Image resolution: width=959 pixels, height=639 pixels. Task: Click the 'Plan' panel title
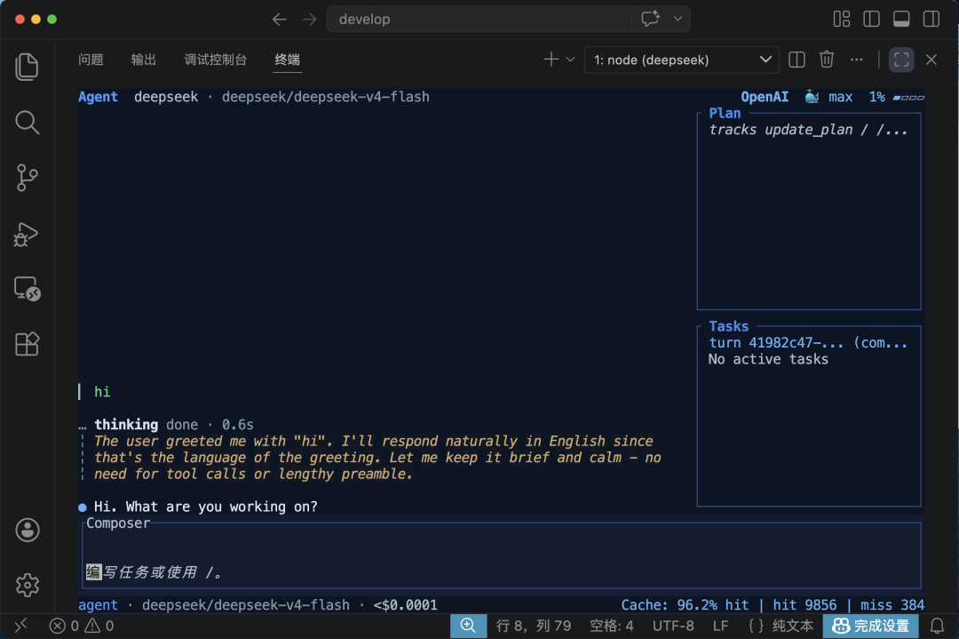725,113
